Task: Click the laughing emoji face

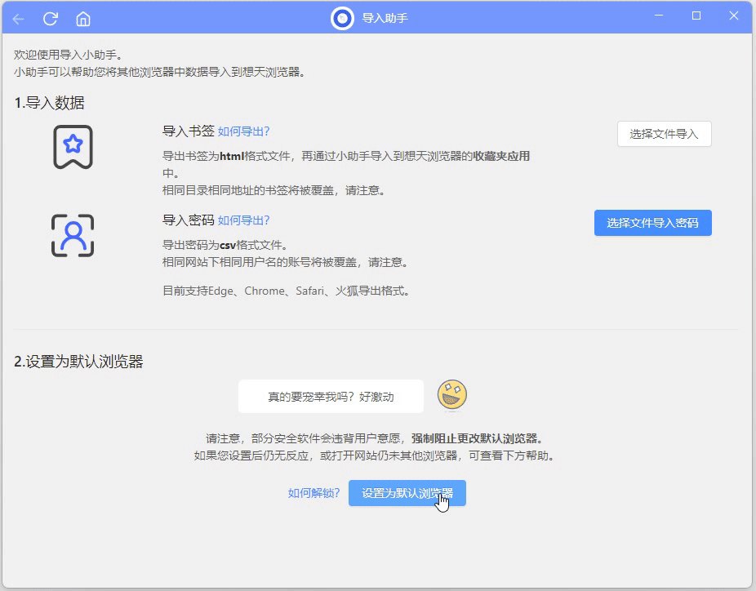Action: tap(451, 396)
